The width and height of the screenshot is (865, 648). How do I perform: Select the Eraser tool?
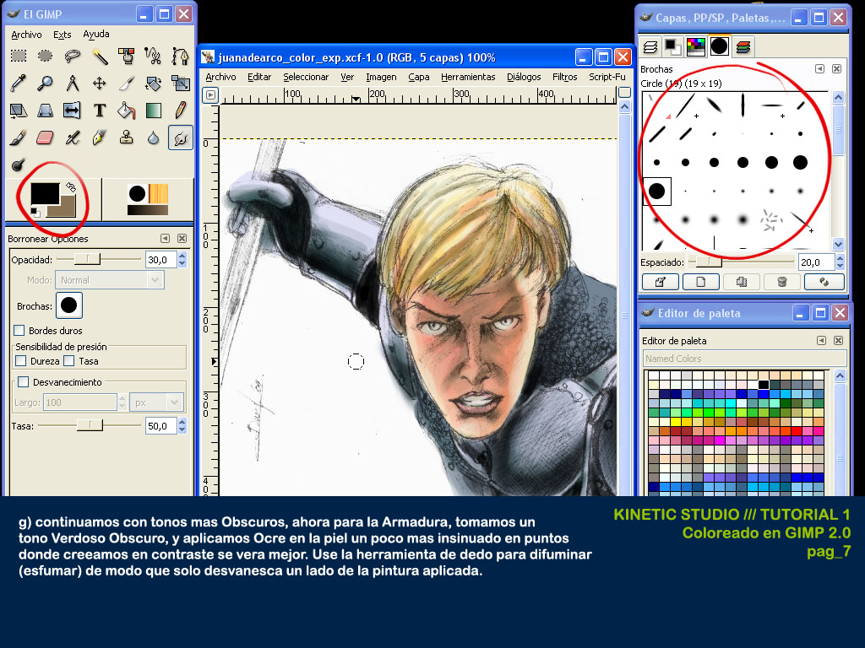pos(46,138)
